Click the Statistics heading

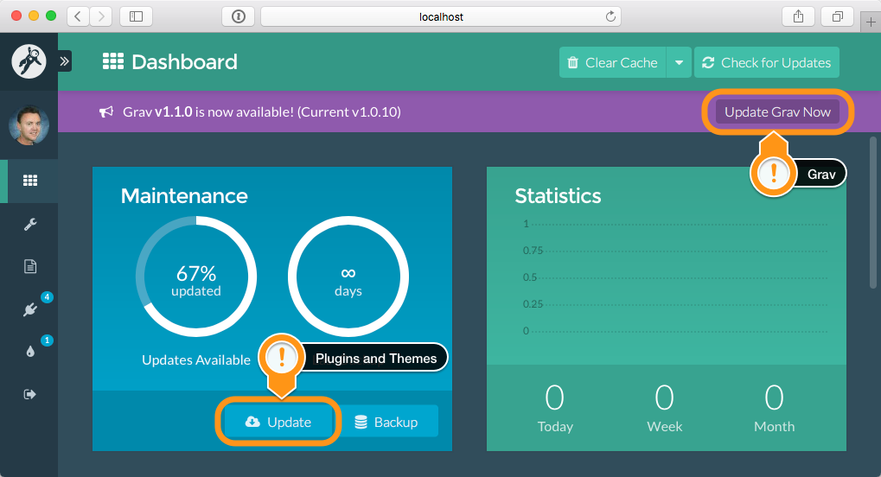pos(558,195)
